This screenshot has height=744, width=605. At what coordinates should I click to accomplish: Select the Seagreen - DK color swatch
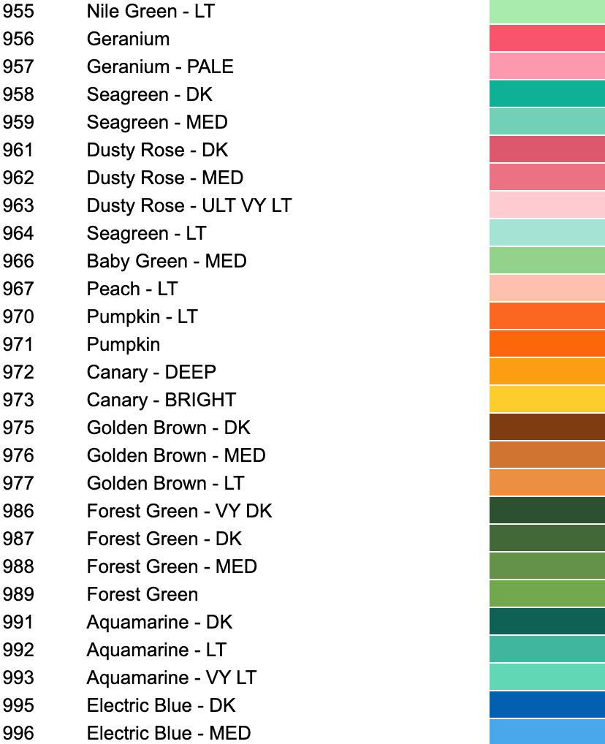click(x=547, y=94)
